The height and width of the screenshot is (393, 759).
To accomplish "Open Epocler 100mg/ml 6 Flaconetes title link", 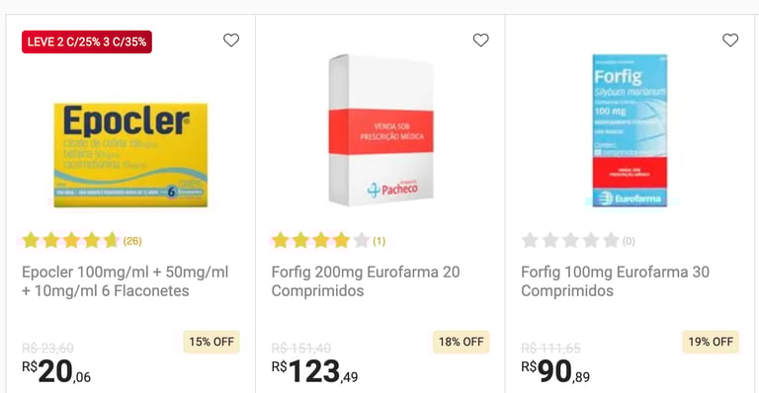I will pyautogui.click(x=125, y=281).
